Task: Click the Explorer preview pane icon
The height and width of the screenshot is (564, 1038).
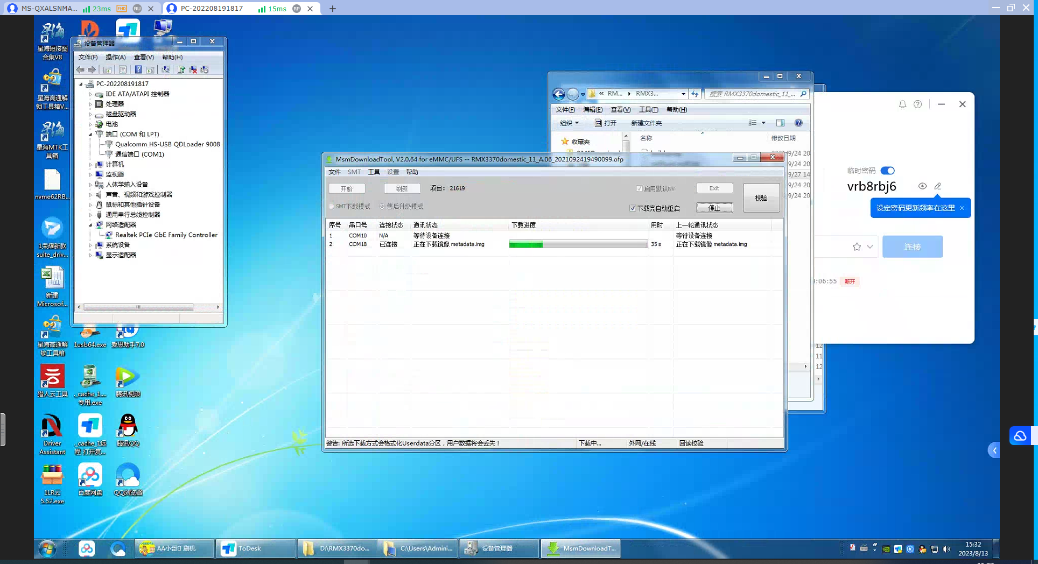Action: point(780,123)
